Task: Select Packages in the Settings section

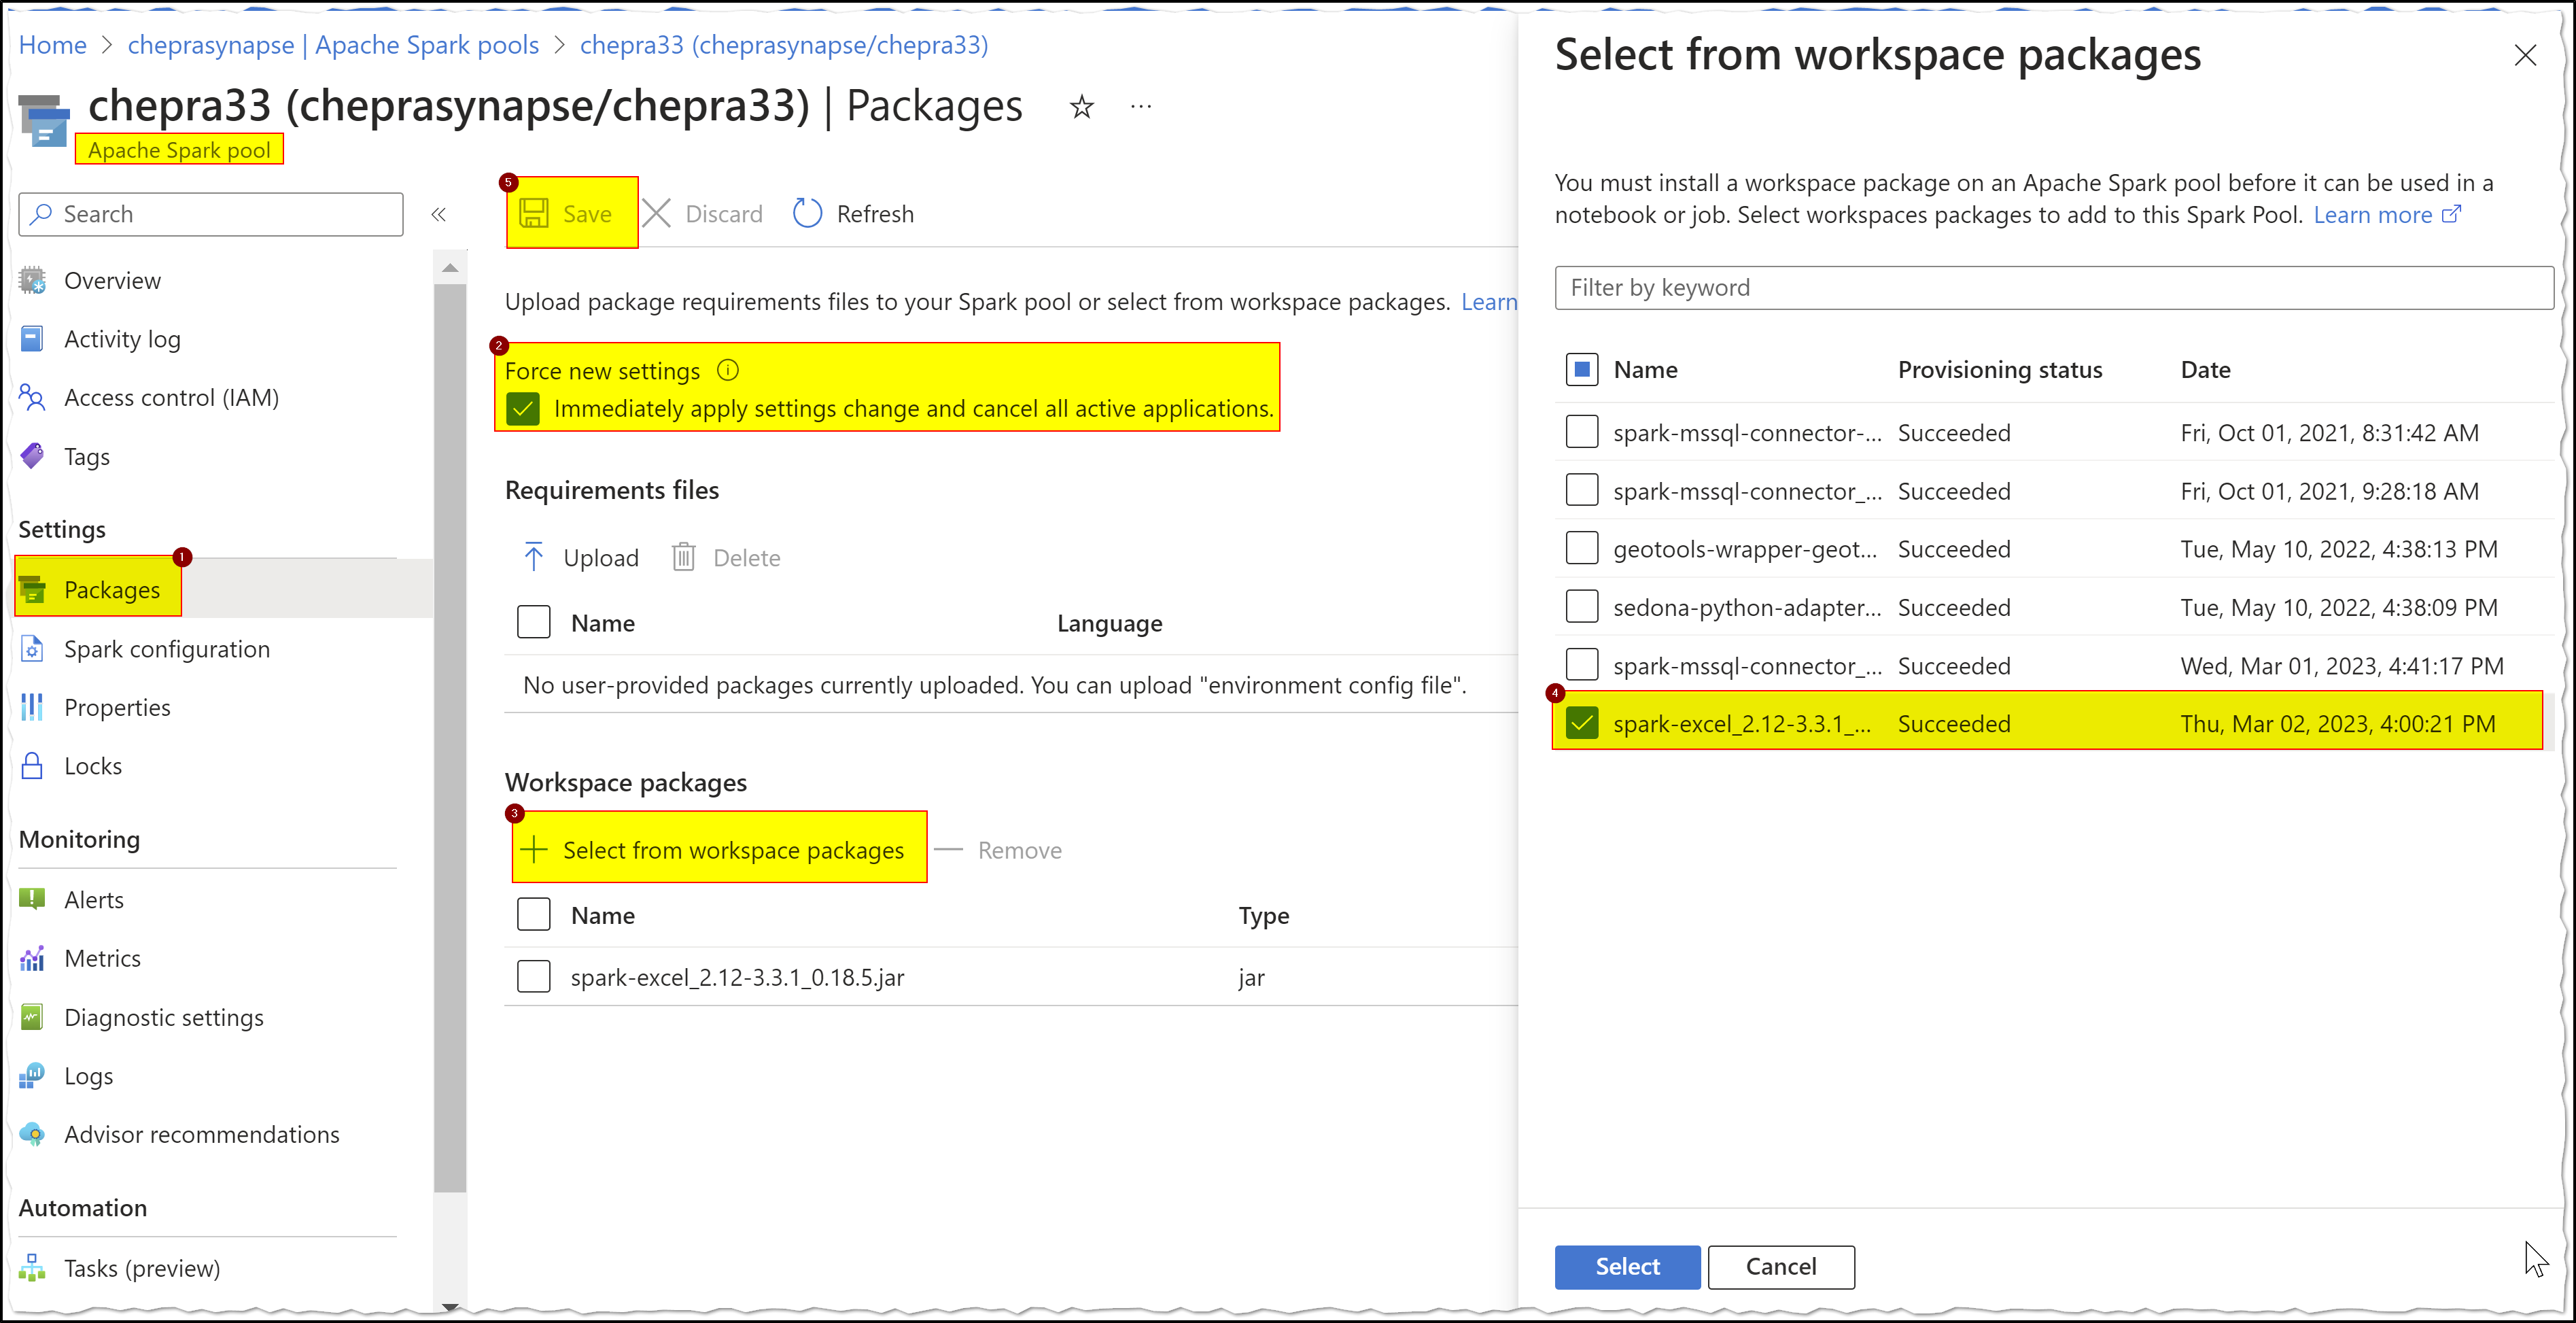Action: 111,589
